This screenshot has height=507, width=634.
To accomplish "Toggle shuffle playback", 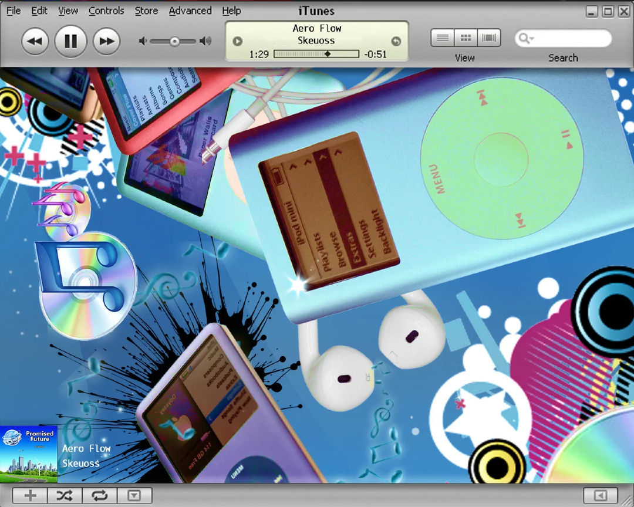I will (x=65, y=495).
